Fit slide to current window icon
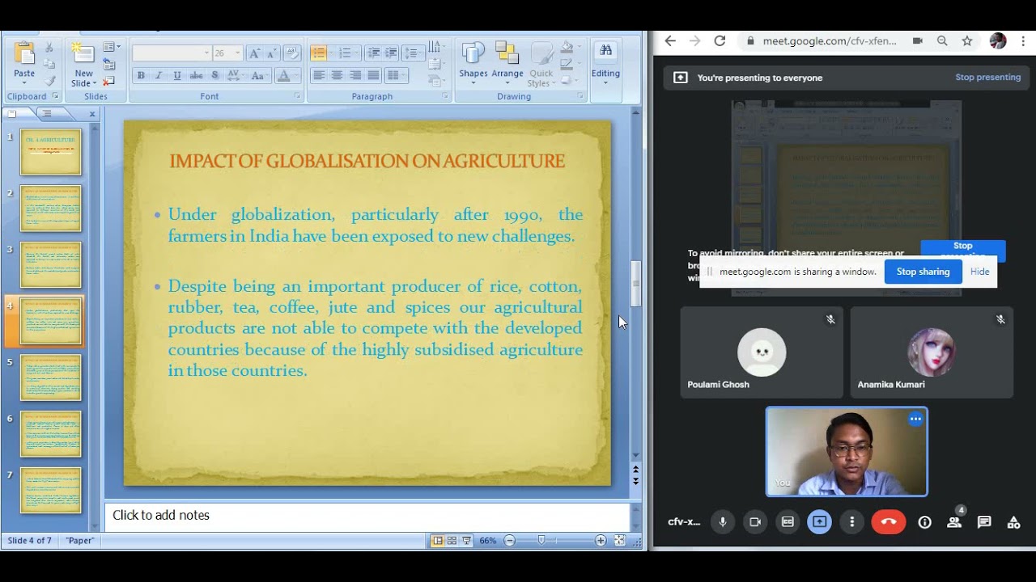1036x582 pixels. 620,541
